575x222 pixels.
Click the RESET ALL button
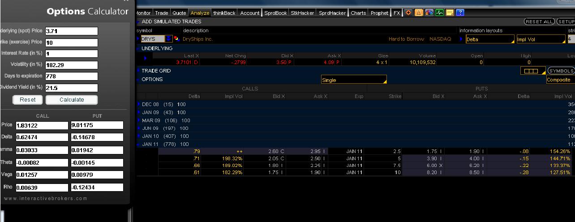(539, 21)
